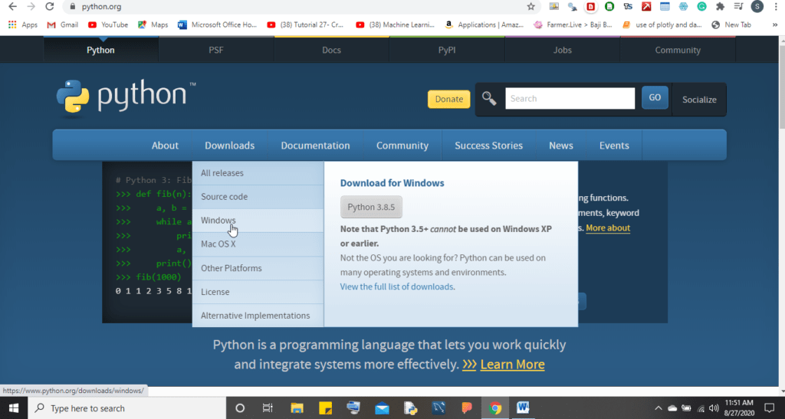Click the python.org Search input field
Viewport: 785px width, 419px height.
(x=570, y=99)
